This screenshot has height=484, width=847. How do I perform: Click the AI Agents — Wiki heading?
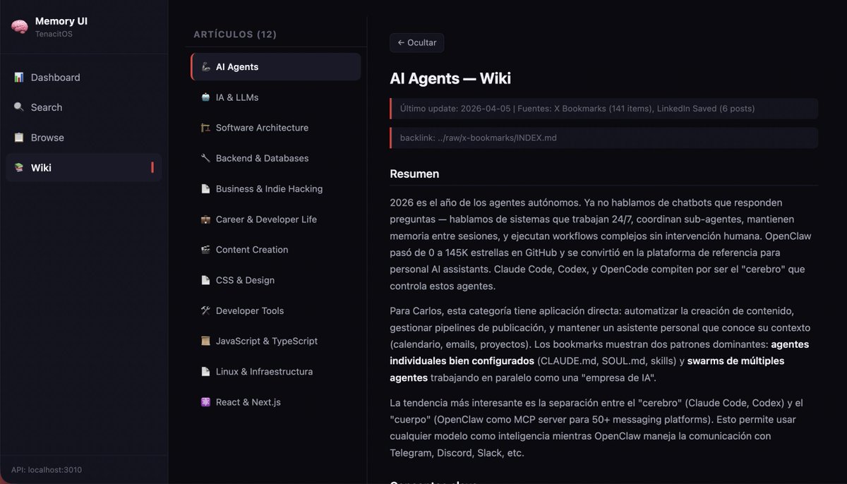(x=450, y=78)
